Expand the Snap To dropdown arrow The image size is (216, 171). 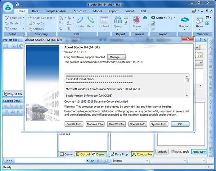click(x=54, y=23)
